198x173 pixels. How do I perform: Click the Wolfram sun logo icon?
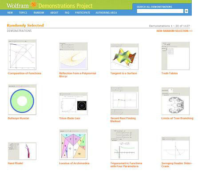click(x=33, y=4)
